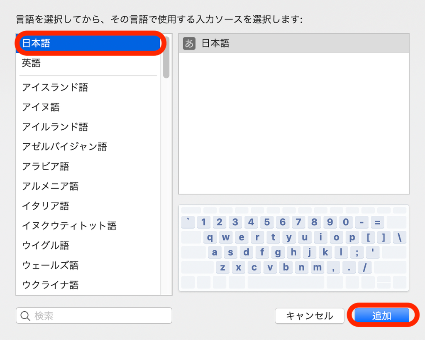Click the あ Japanese input source icon

click(x=189, y=43)
